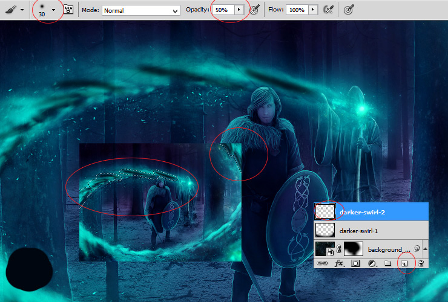This screenshot has width=448, height=302.
Task: Open the tool preset picker arrow
Action: [22, 10]
